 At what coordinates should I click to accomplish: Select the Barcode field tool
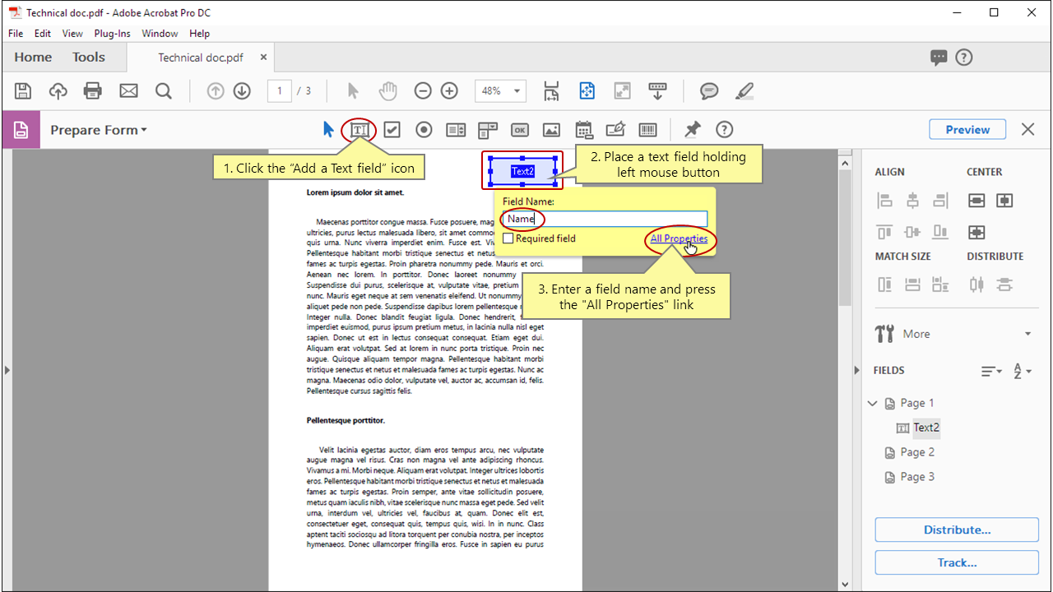[647, 129]
